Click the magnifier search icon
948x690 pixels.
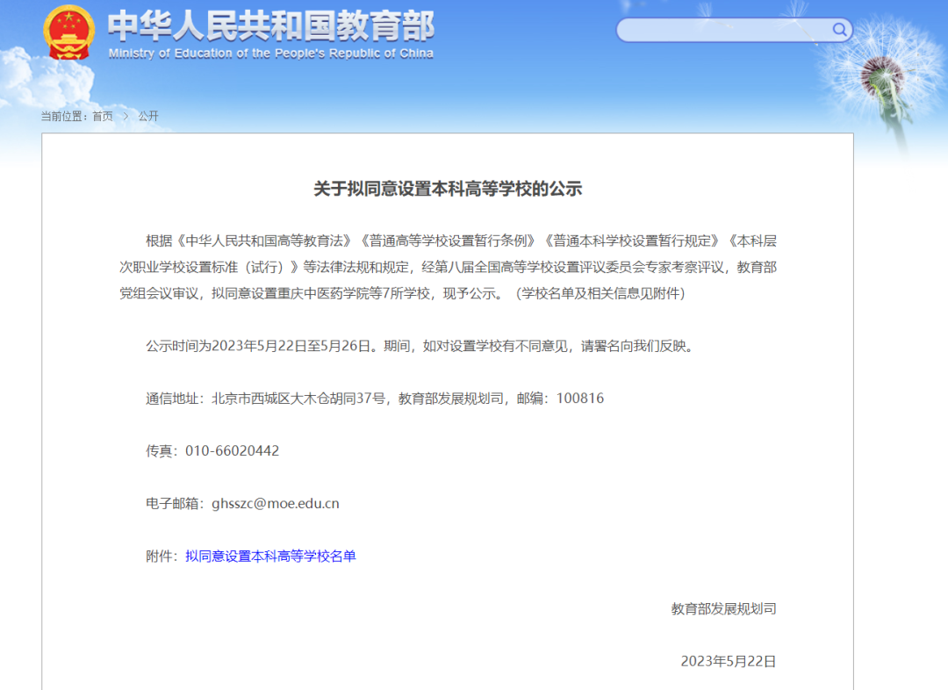(840, 30)
